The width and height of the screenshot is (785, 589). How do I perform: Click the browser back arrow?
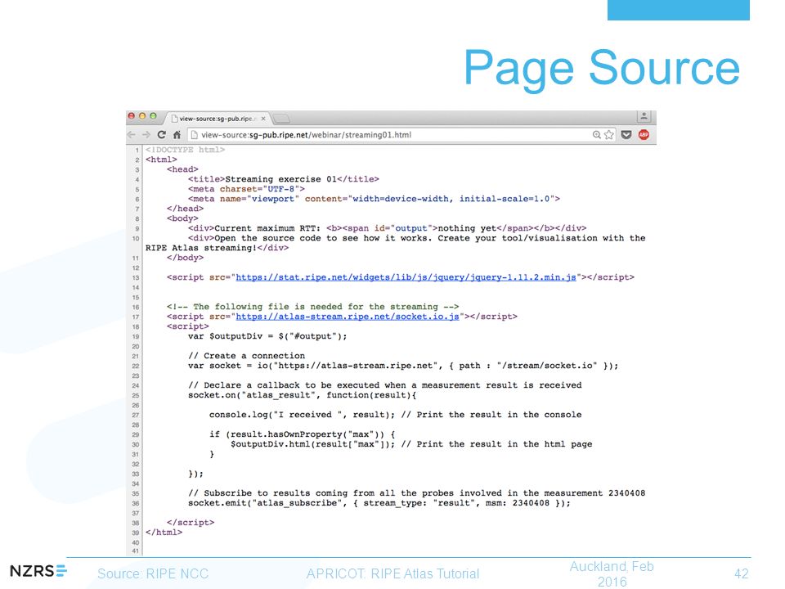[132, 135]
